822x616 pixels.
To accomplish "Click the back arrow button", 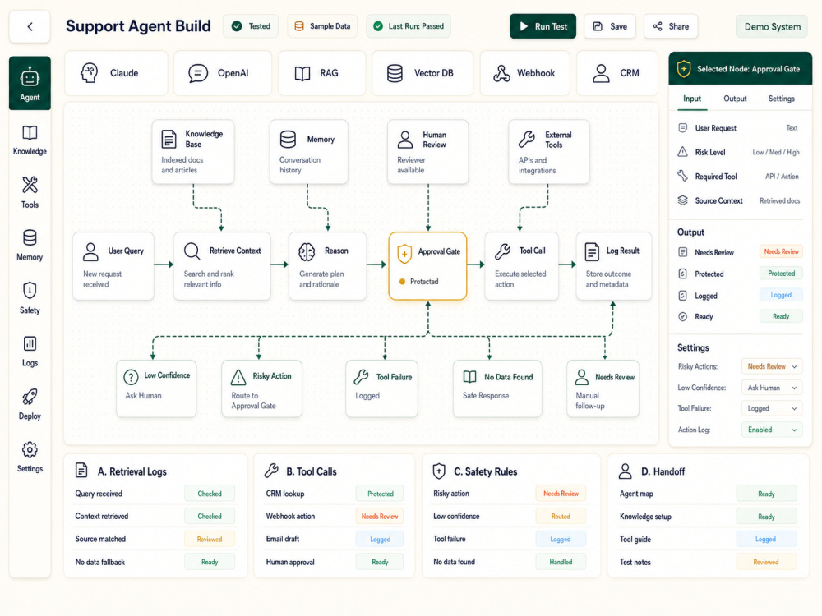I will tap(30, 26).
